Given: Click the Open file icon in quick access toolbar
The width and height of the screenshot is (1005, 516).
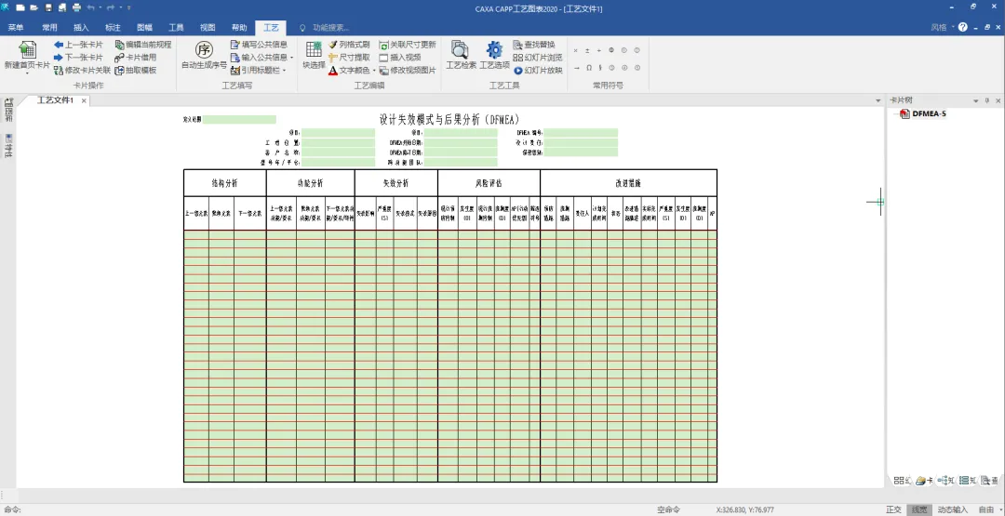Looking at the screenshot, I should click(x=33, y=7).
